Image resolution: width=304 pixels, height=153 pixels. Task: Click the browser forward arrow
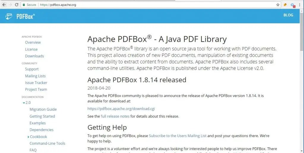pos(10,5)
